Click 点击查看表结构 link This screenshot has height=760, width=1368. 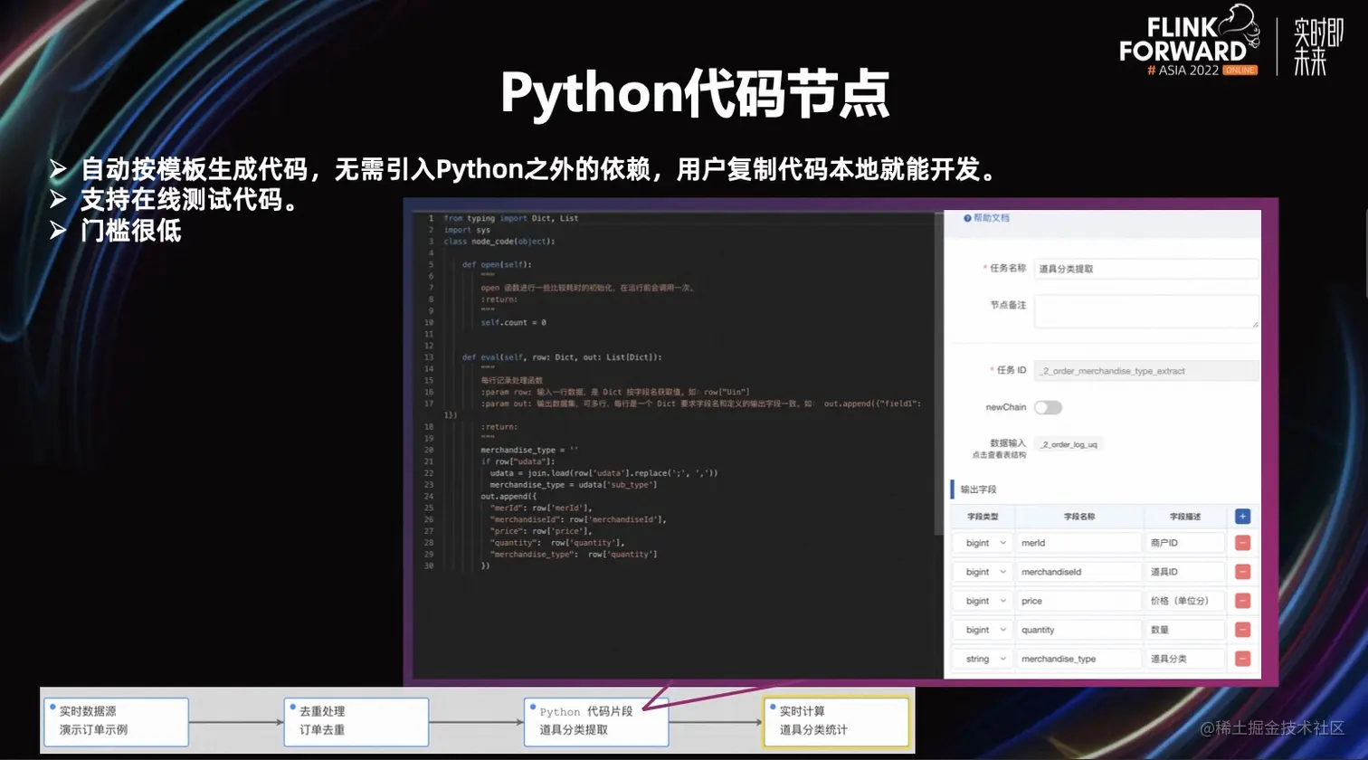coord(999,455)
